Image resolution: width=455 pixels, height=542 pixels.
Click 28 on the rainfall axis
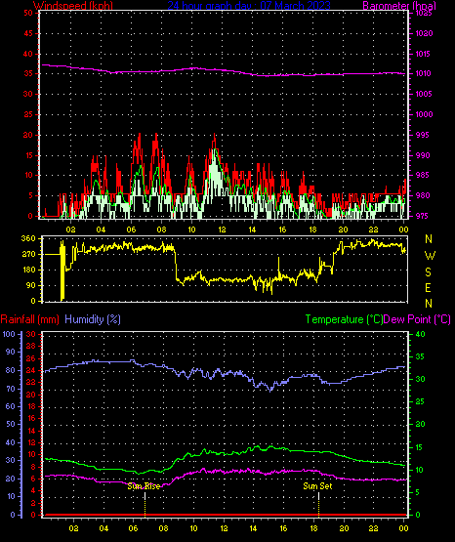pyautogui.click(x=31, y=346)
